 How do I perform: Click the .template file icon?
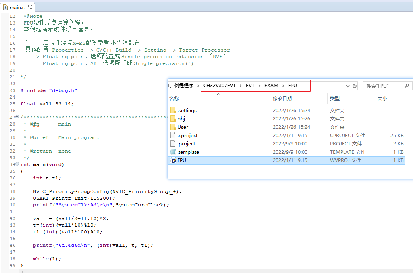point(173,152)
